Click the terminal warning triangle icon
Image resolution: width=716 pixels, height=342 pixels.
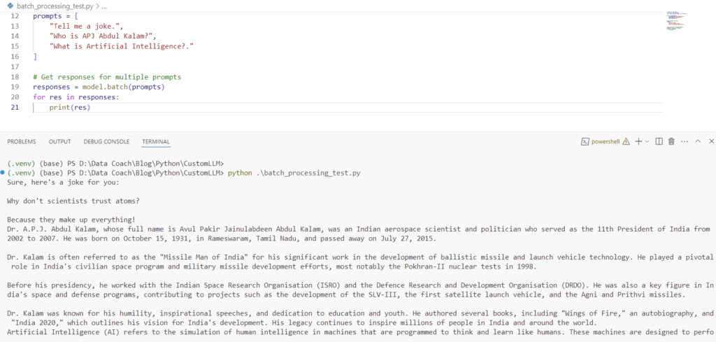626,141
